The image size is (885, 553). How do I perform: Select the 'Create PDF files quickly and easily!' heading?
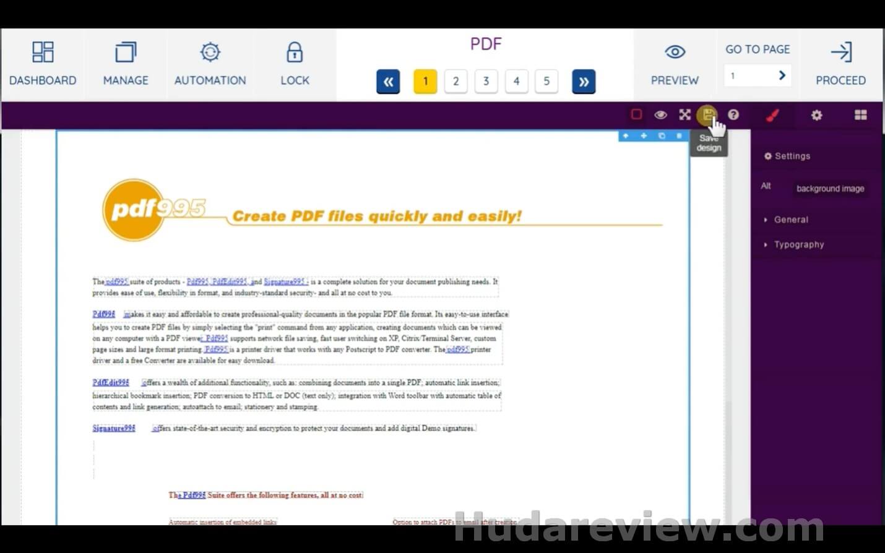coord(377,216)
